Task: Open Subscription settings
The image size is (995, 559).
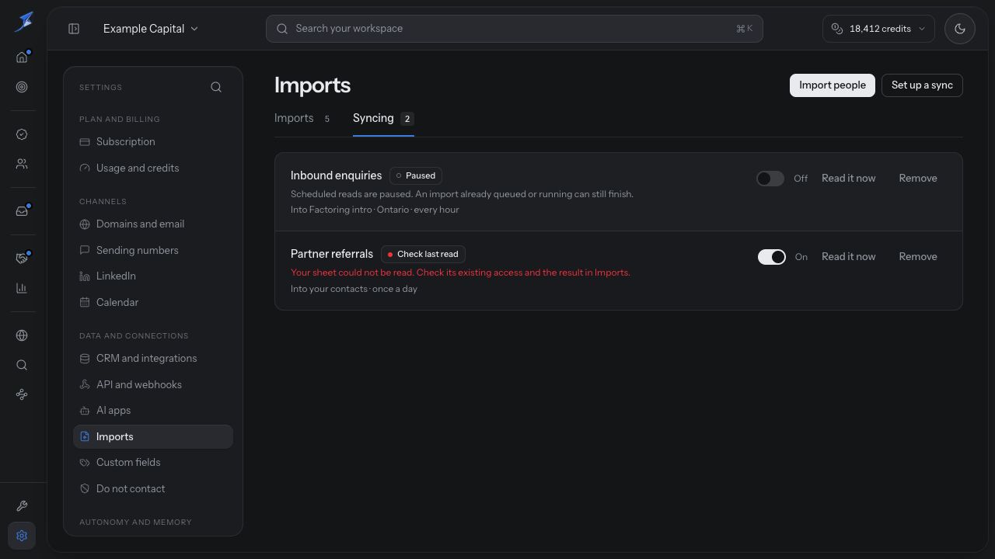Action: pyautogui.click(x=153, y=142)
